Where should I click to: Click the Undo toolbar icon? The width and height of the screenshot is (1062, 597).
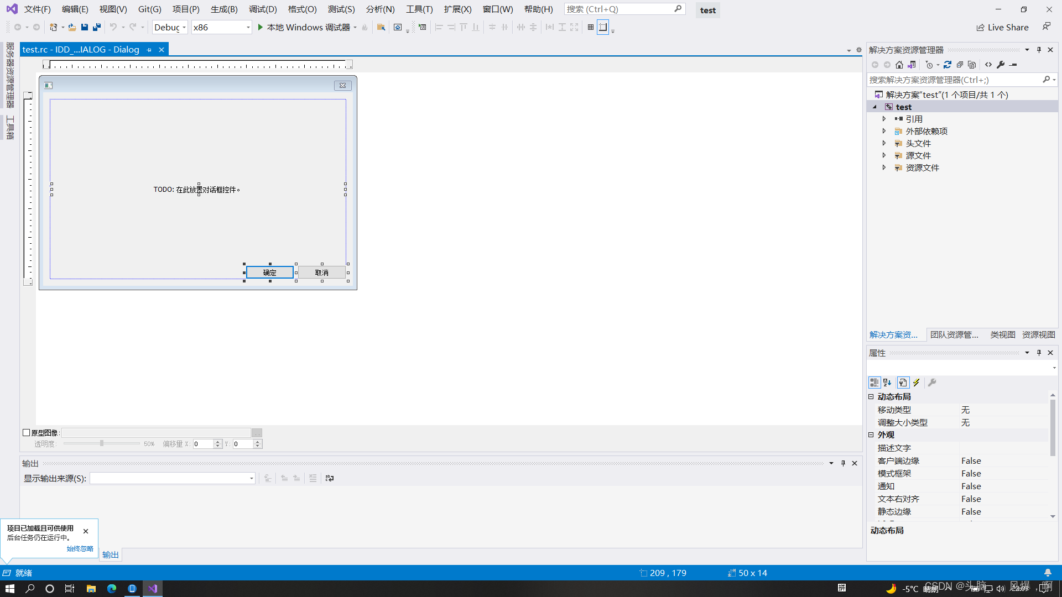coord(113,27)
